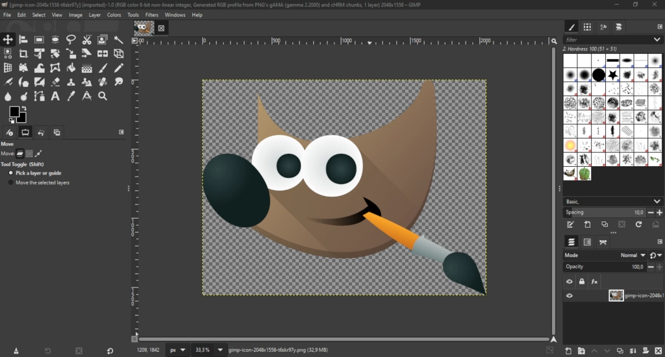
Task: Select the Pencil tool
Action: 118,68
